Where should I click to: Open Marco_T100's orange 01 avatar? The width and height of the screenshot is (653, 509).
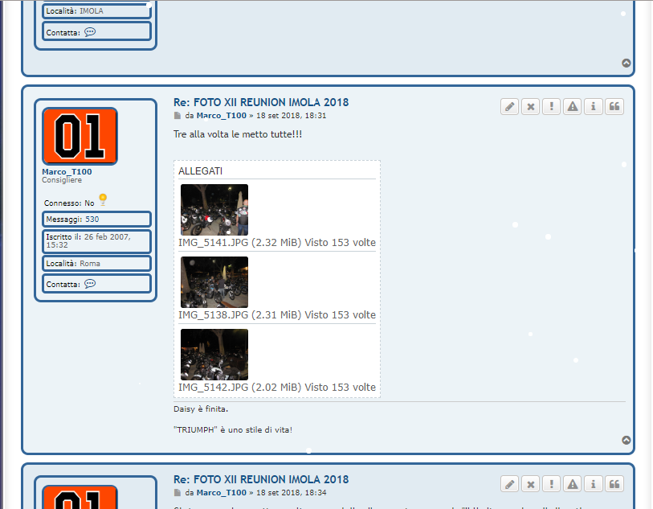click(x=80, y=137)
